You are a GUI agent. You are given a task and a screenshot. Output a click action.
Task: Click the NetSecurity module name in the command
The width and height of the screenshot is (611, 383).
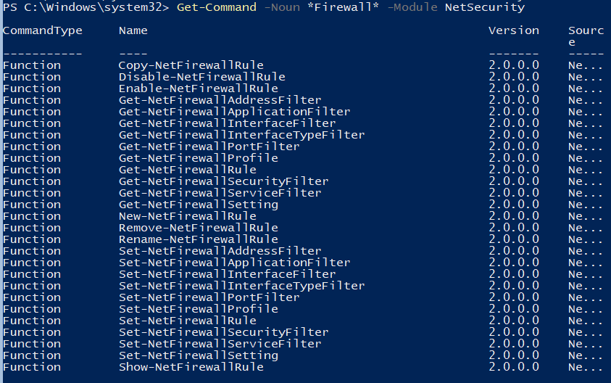coord(485,7)
